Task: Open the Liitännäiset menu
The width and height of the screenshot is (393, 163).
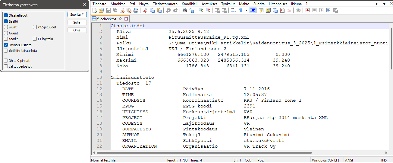Action: point(277,4)
